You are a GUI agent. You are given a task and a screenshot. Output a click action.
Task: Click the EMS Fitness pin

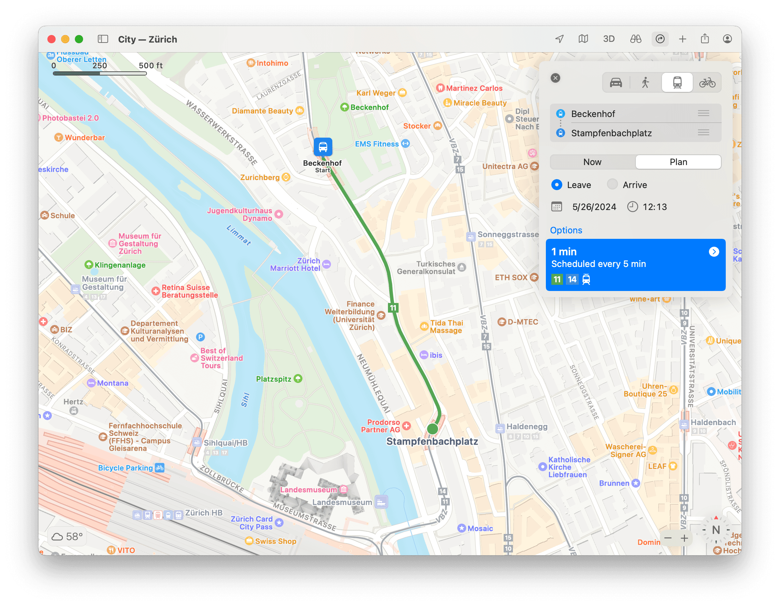coord(405,143)
